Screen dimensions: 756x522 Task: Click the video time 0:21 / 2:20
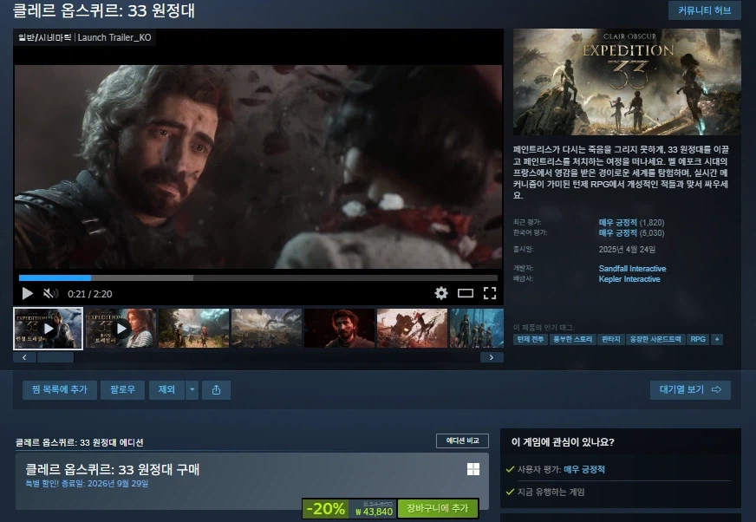point(89,294)
